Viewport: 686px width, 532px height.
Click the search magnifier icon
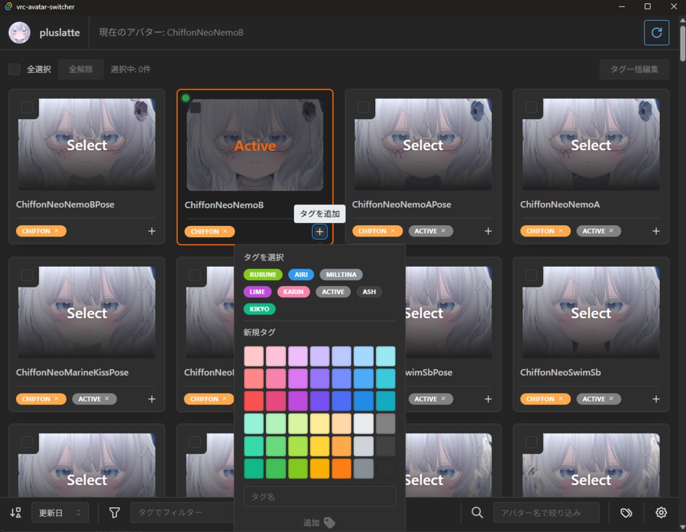(x=477, y=512)
